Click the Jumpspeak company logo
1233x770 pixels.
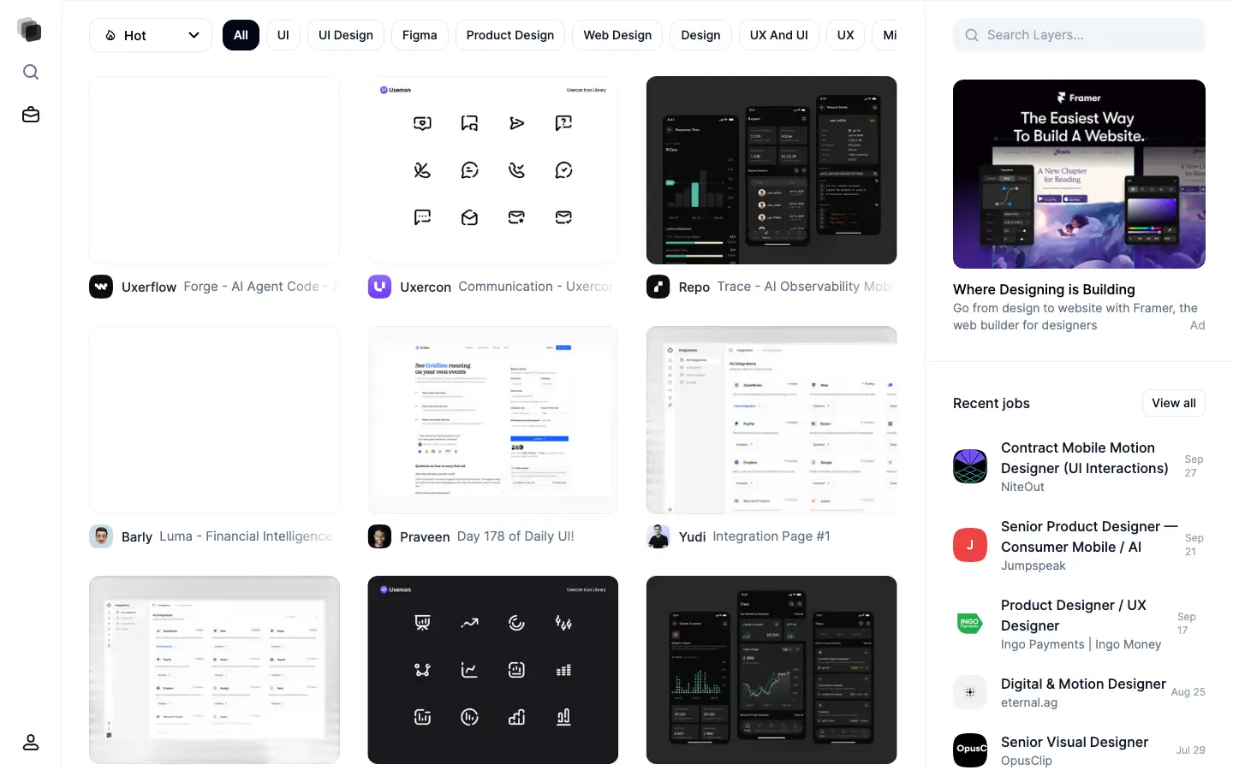pos(970,545)
